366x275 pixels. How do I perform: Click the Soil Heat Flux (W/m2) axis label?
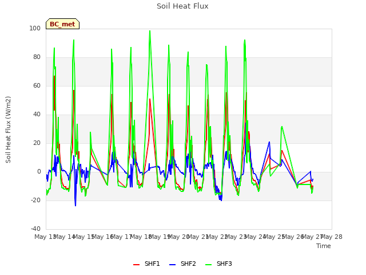pos(8,129)
